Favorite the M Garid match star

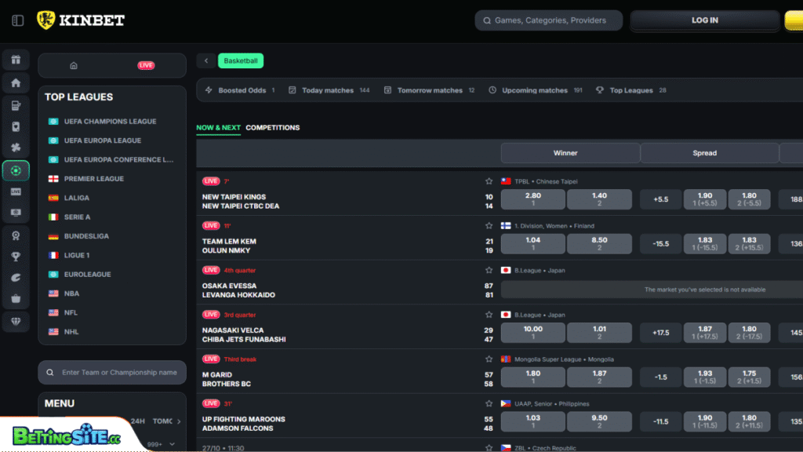click(489, 359)
